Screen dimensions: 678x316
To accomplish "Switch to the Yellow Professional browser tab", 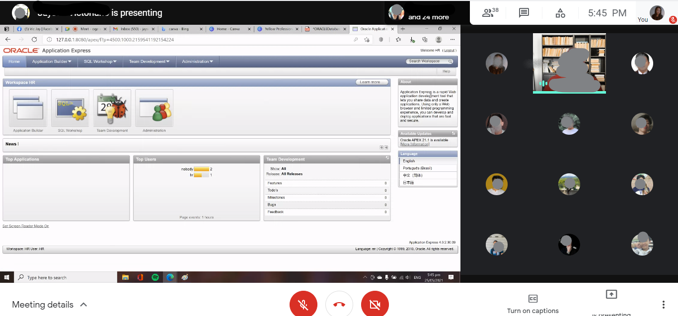I will point(277,29).
